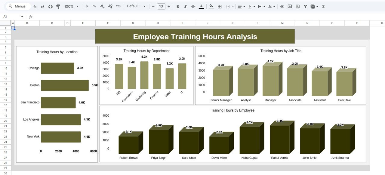Apply currency format with the dollar icon
The height and width of the screenshot is (175, 385).
click(x=87, y=6)
